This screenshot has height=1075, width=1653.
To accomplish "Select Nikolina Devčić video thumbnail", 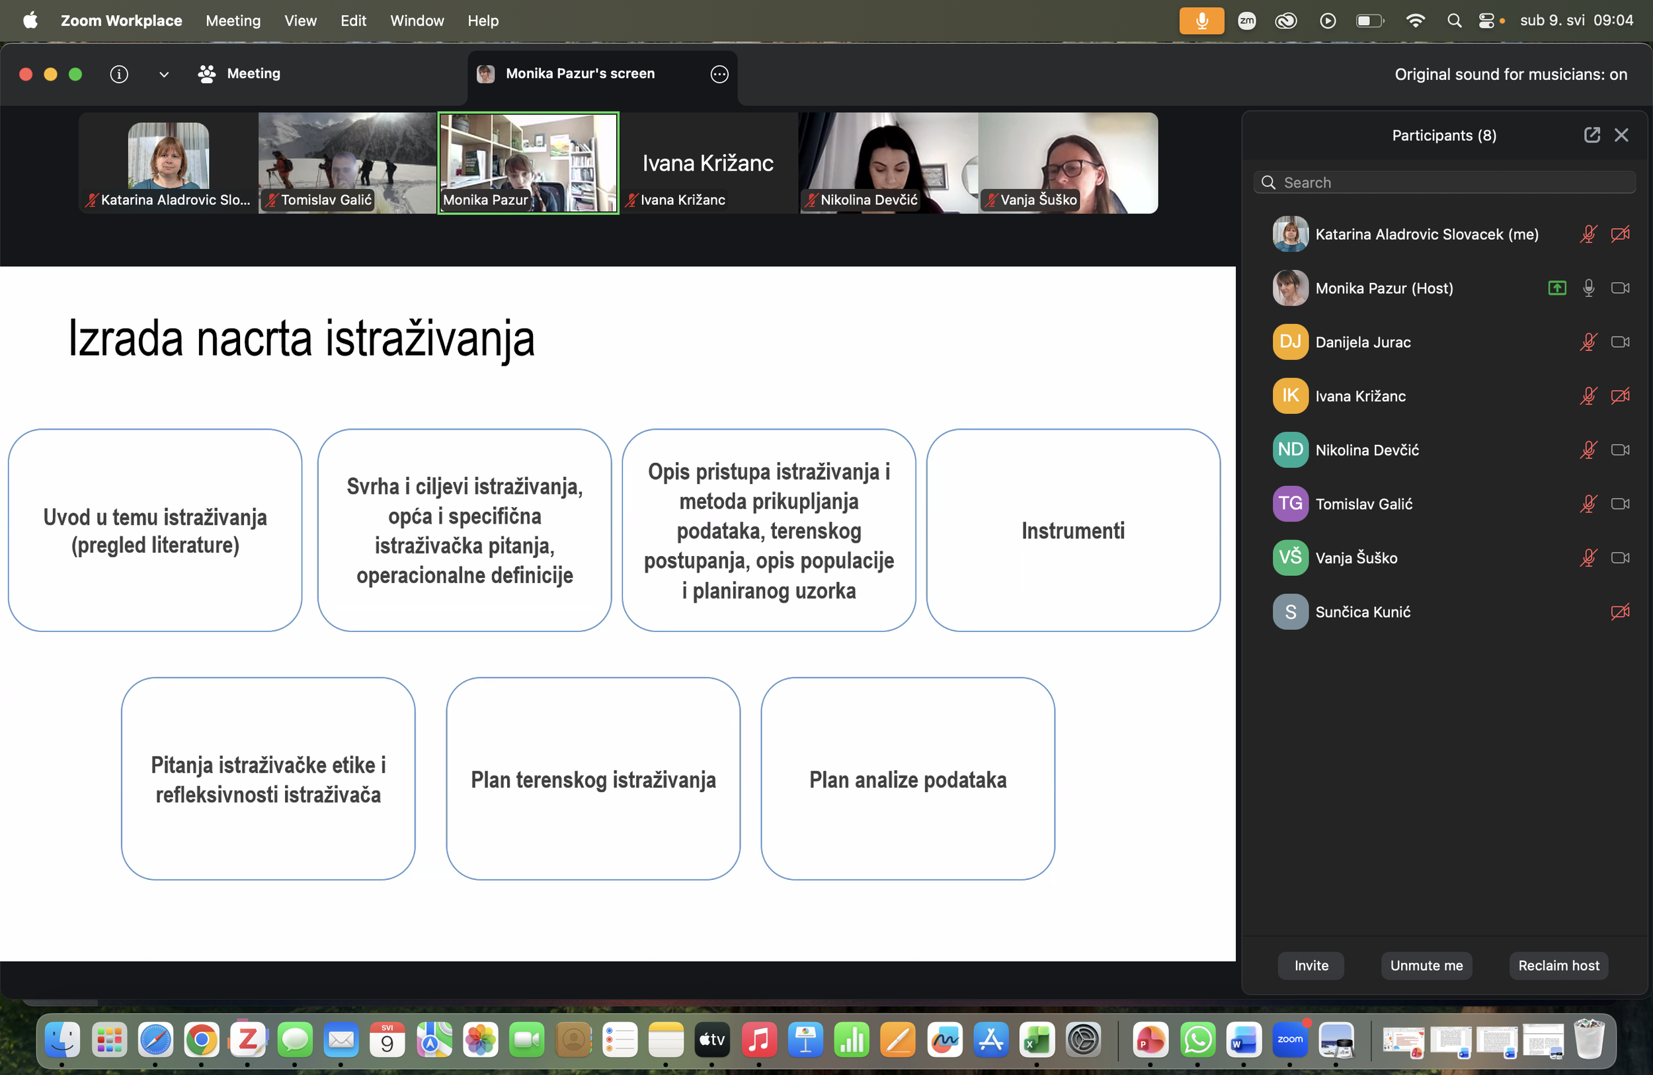I will point(888,163).
